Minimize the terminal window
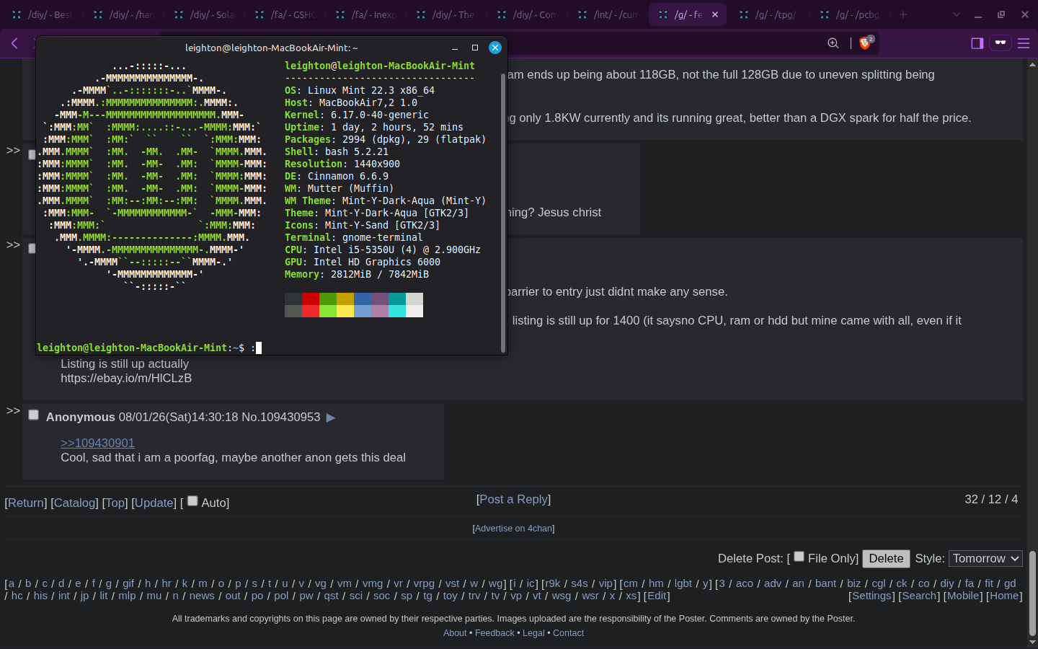The width and height of the screenshot is (1038, 649). tap(455, 48)
